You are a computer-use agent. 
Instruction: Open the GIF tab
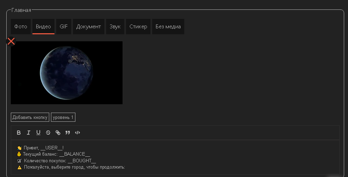pos(64,27)
